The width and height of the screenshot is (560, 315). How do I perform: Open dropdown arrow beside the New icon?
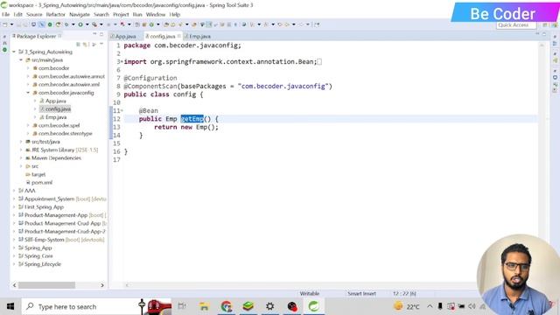point(11,24)
